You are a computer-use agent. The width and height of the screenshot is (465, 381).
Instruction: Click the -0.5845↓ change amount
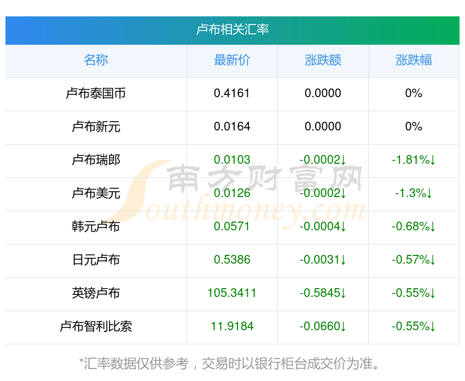(x=323, y=293)
